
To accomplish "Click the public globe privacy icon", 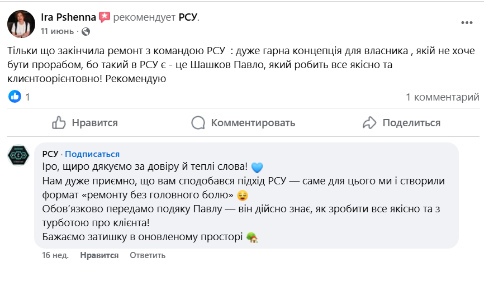I will coord(86,31).
